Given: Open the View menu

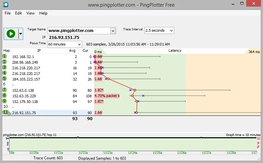Looking at the screenshot, I should (30, 13).
